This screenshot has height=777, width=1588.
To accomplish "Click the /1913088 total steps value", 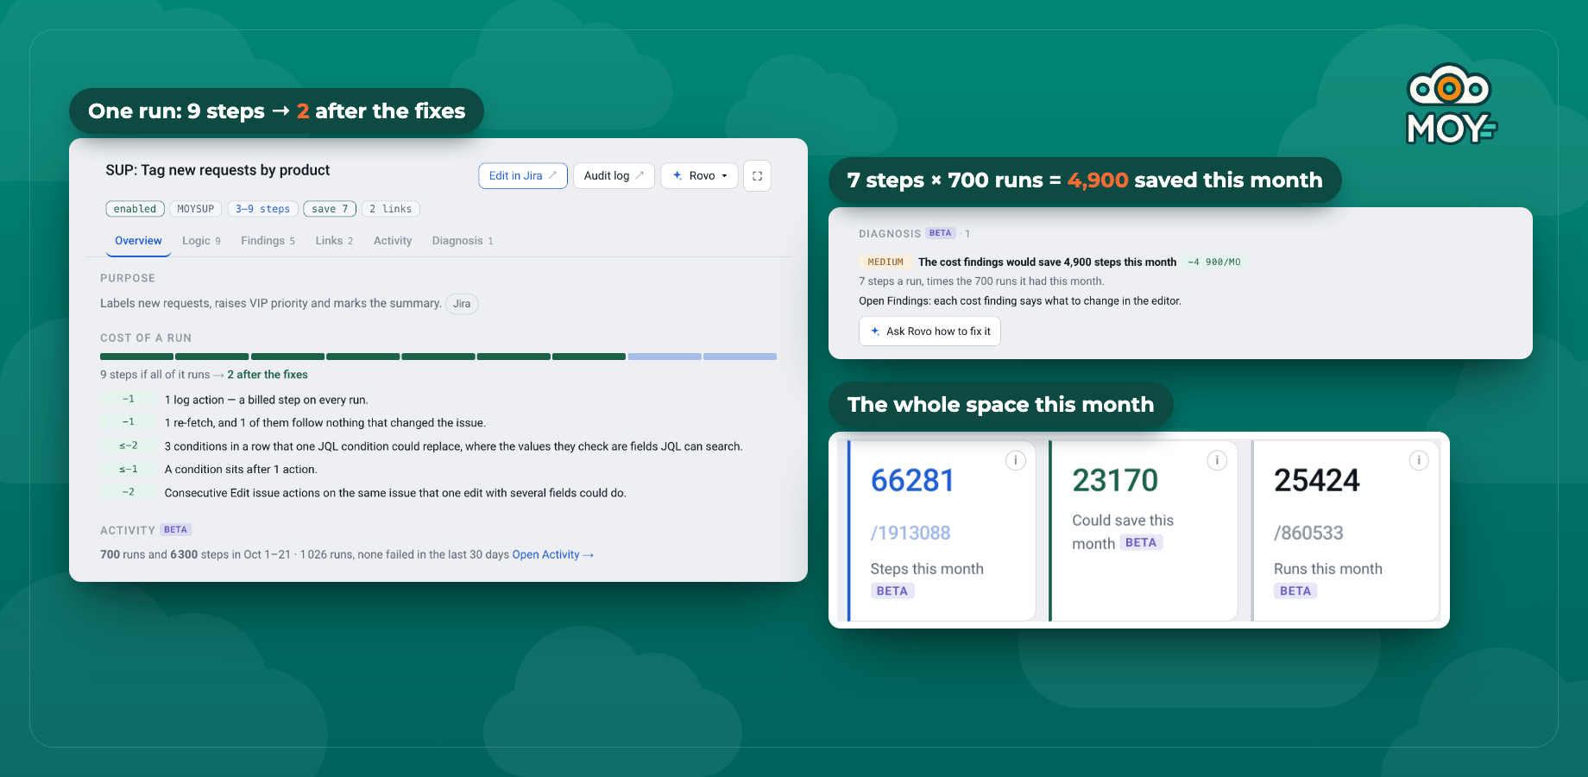I will [x=911, y=533].
